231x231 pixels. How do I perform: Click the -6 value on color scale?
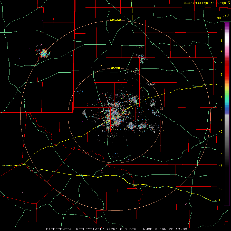(220, 177)
